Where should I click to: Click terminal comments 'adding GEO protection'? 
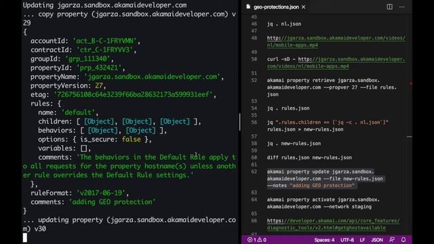click(112, 202)
